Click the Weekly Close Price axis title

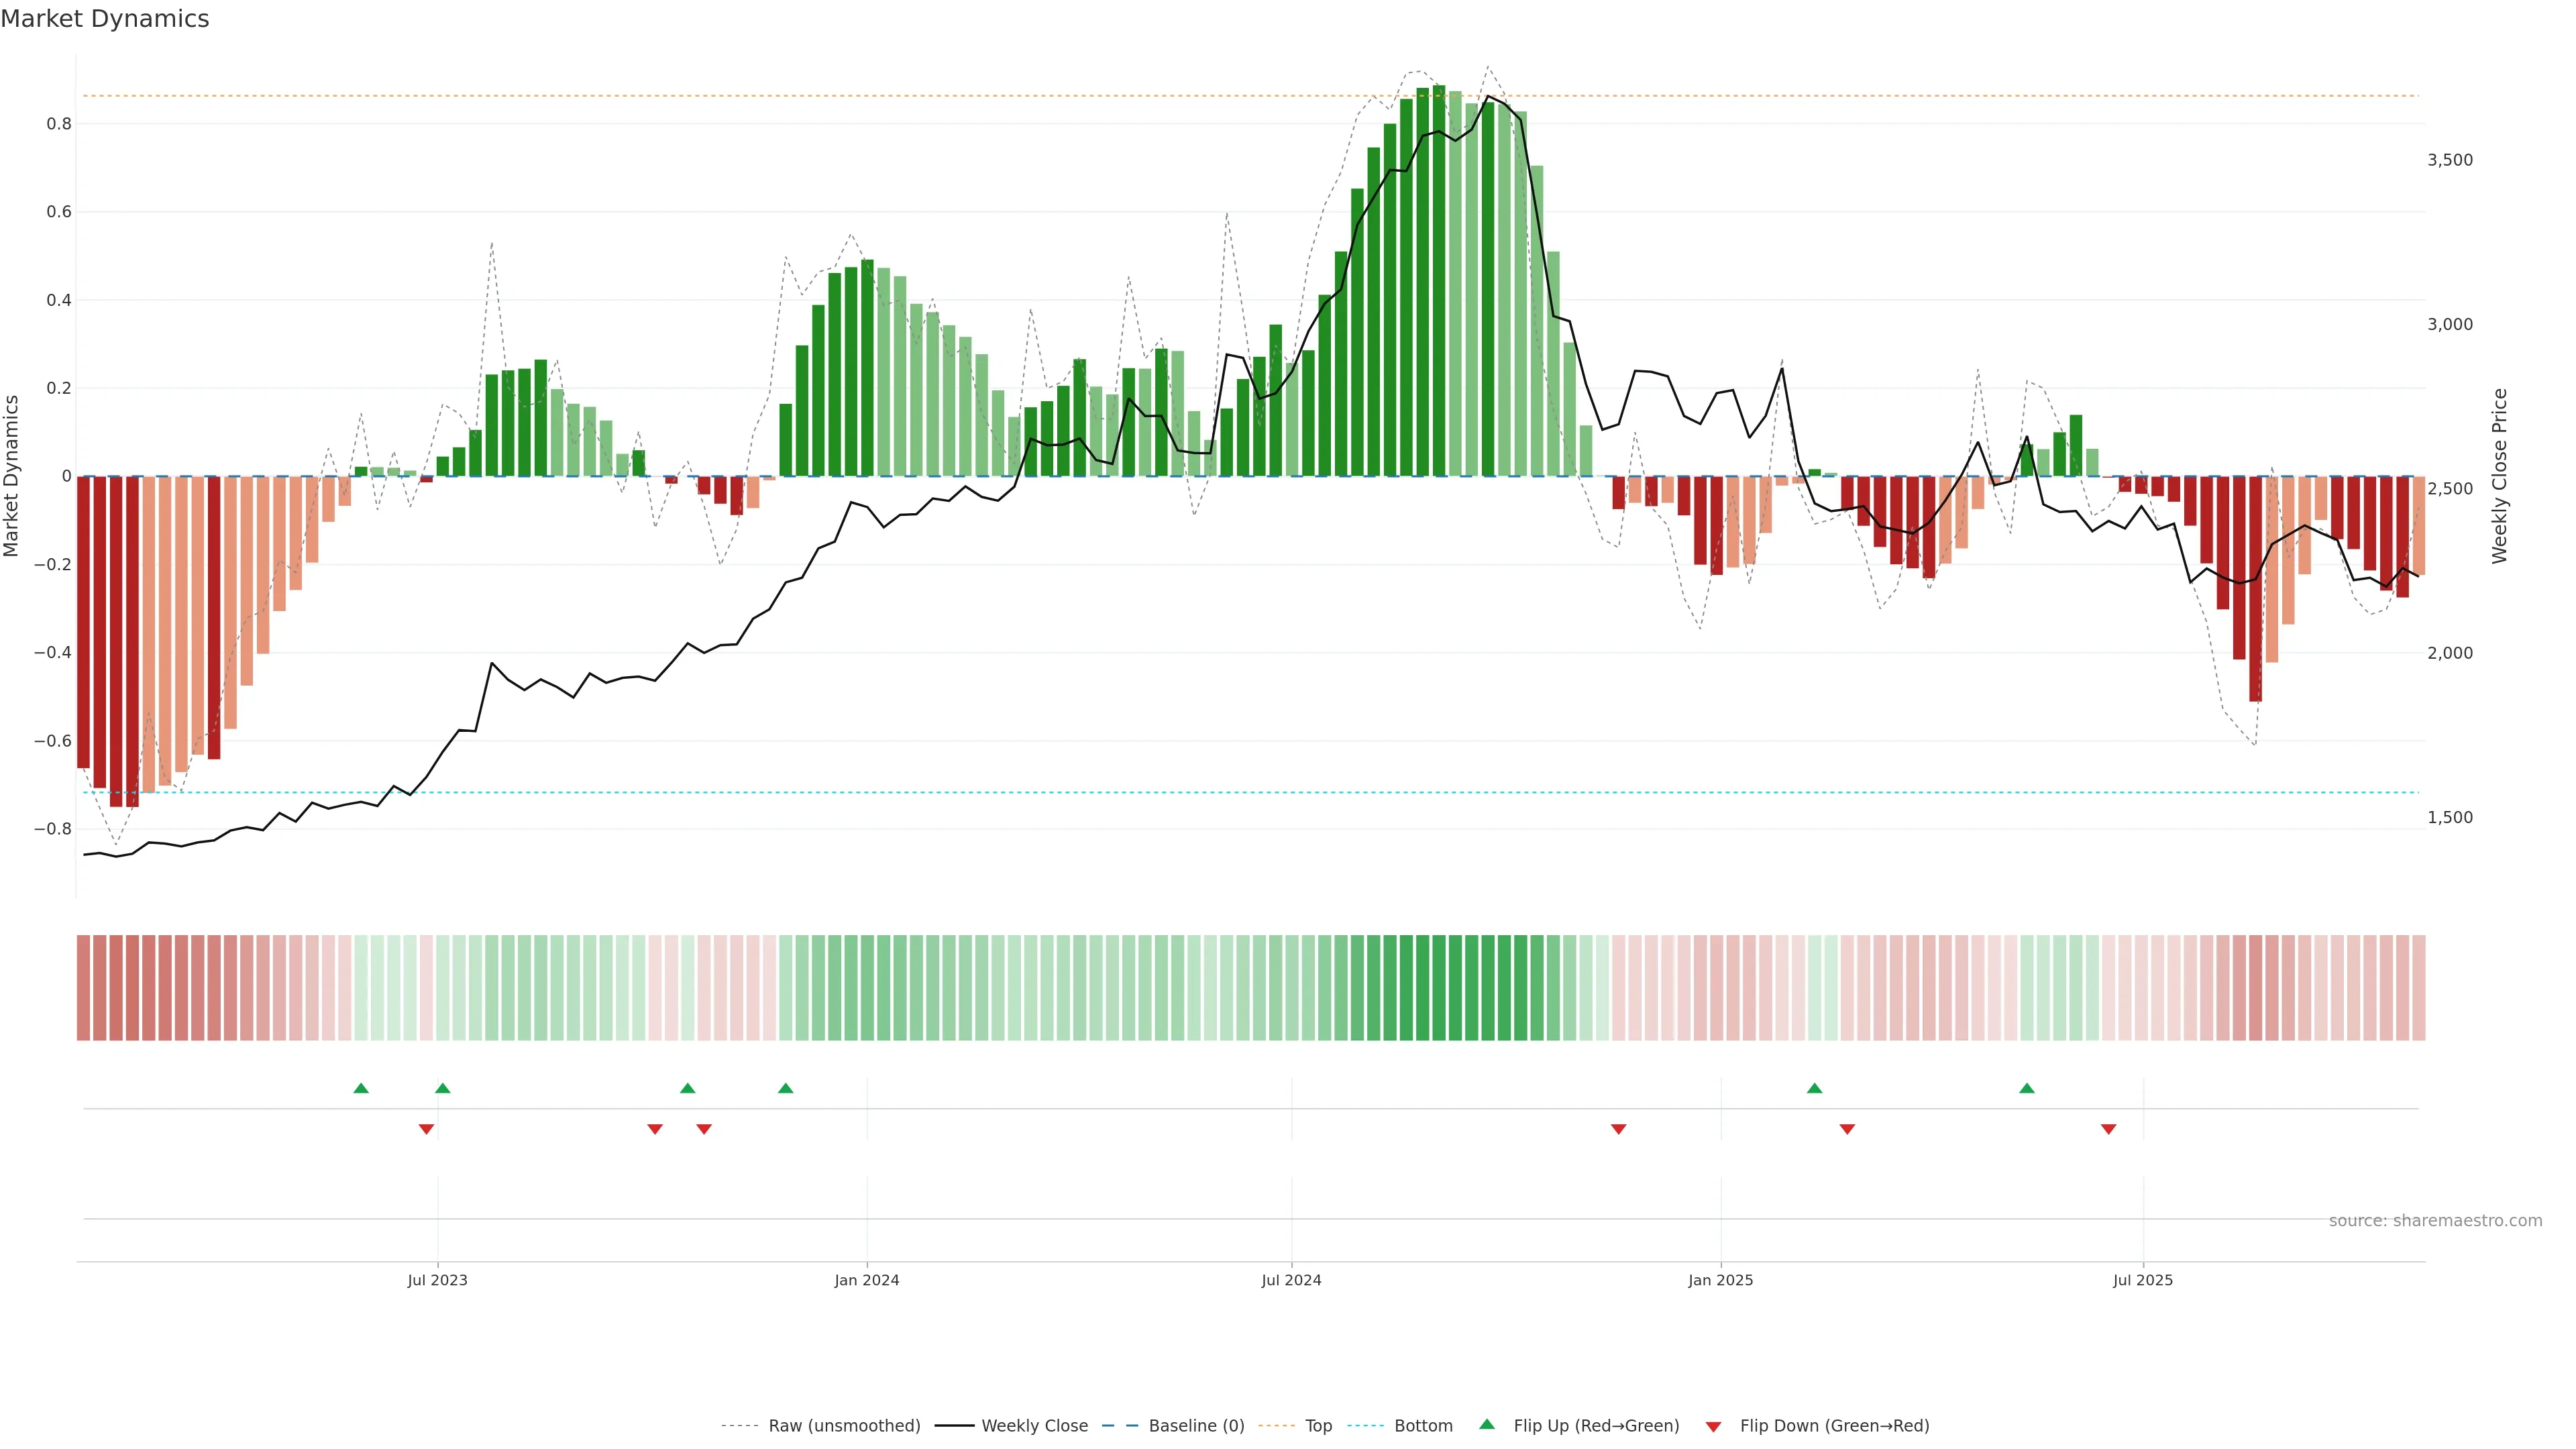click(2500, 476)
